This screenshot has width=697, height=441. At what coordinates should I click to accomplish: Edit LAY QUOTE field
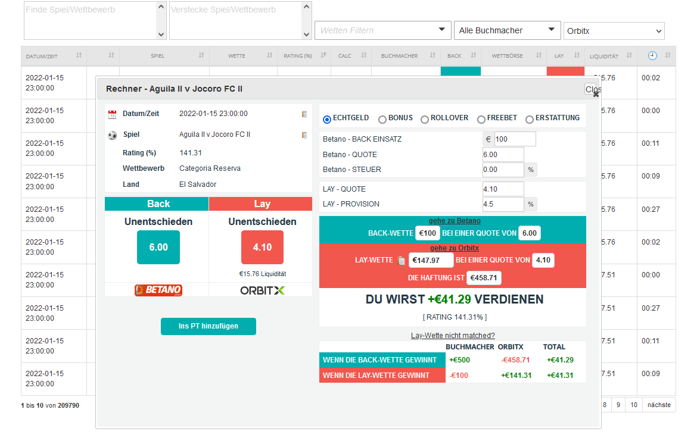tap(503, 189)
